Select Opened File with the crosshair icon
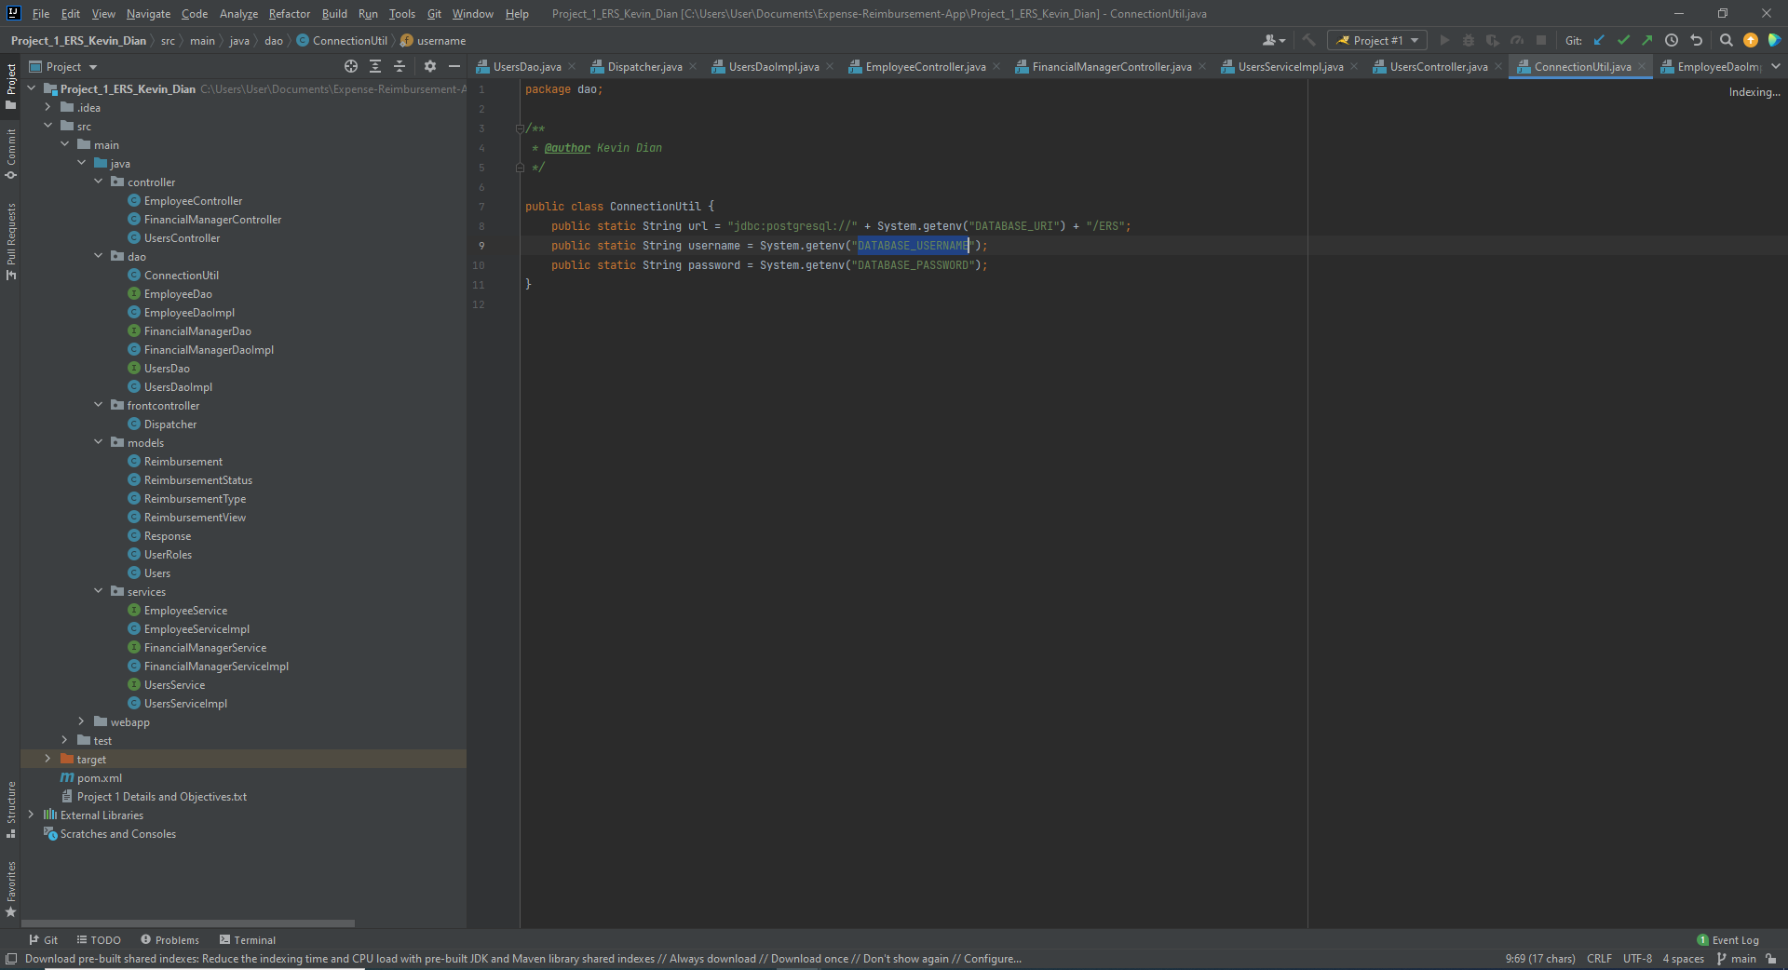 tap(350, 66)
